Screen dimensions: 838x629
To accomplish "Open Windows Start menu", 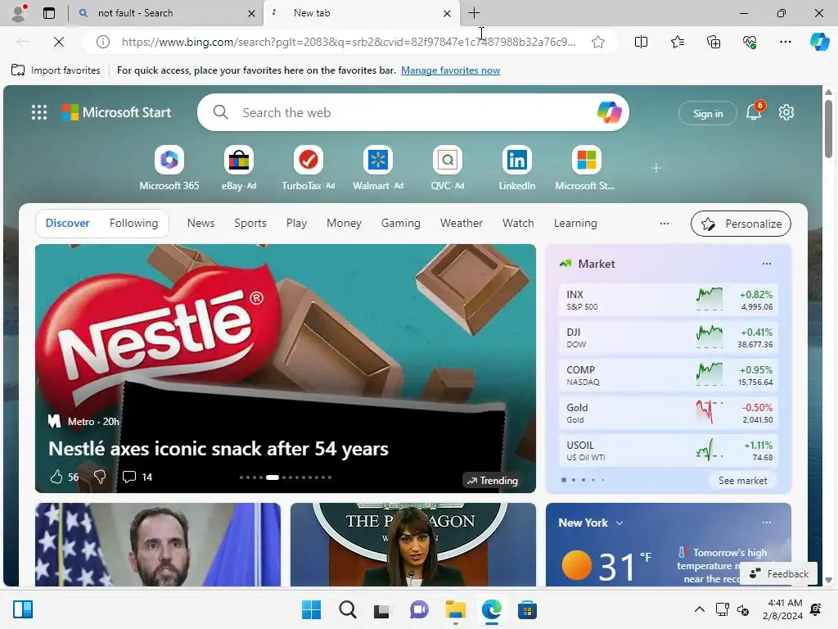I will pos(311,609).
